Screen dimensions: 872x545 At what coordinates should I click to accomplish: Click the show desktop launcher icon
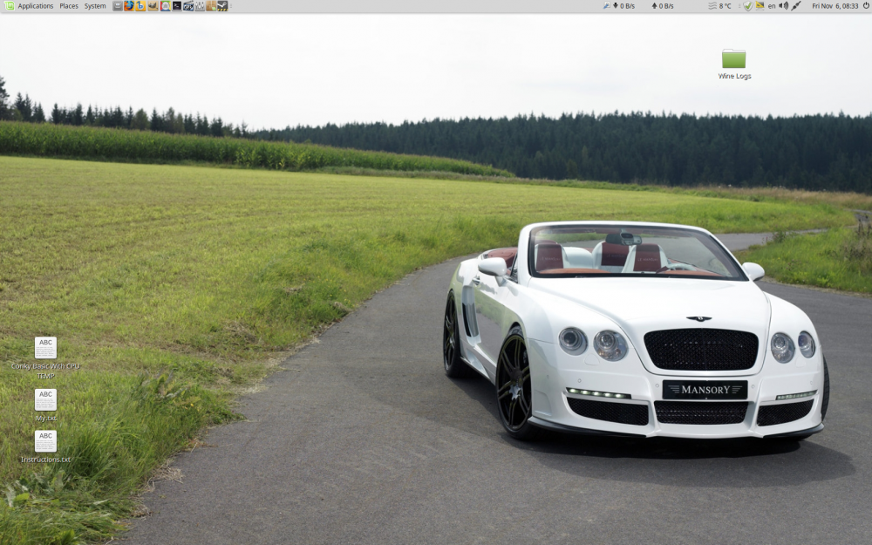(118, 6)
